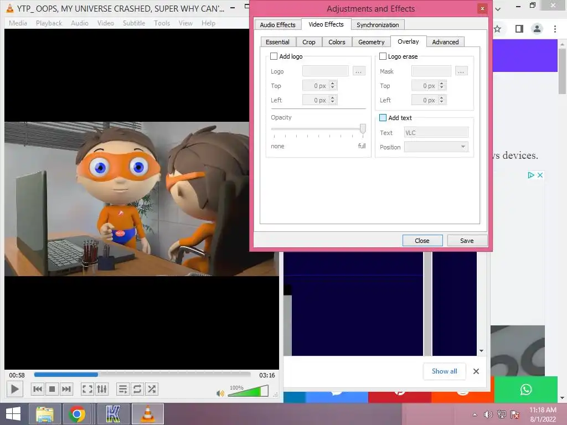The image size is (567, 425).
Task: Show hidden system tray icons arrow
Action: (x=475, y=414)
